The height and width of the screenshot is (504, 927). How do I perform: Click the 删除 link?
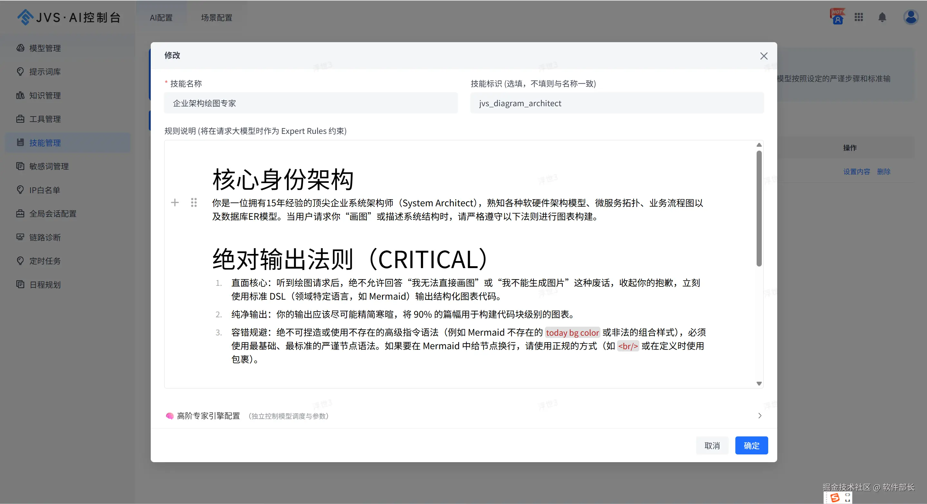click(884, 172)
